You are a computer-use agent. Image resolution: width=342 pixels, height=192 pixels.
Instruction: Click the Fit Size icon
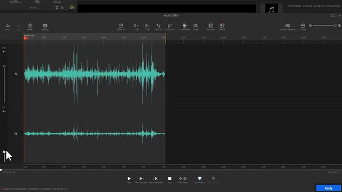(x=303, y=26)
